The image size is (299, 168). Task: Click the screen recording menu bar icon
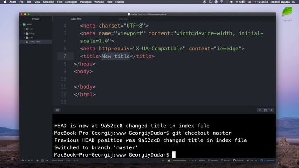click(205, 2)
